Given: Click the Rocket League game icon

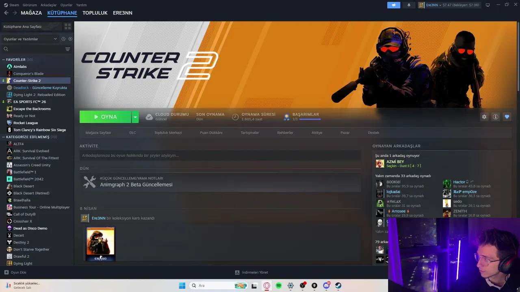Looking at the screenshot, I should [x=9, y=123].
